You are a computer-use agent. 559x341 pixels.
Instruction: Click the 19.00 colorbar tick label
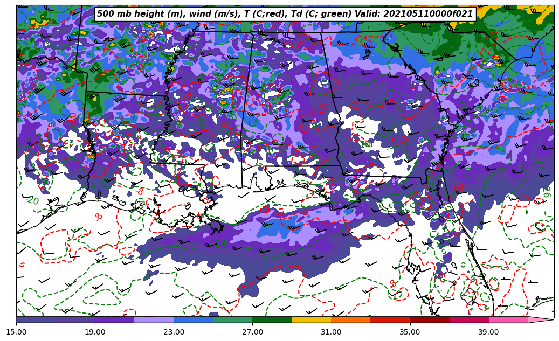pos(95,332)
